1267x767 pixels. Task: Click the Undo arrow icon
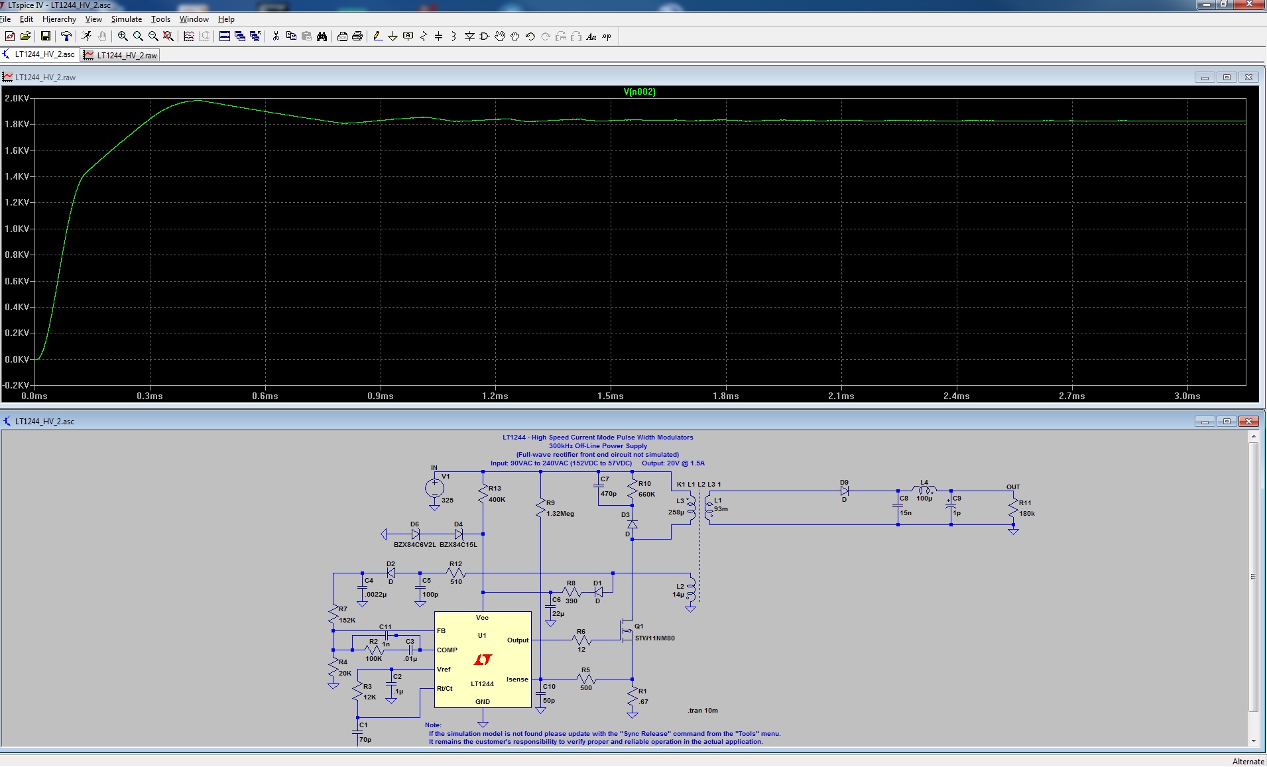coord(530,36)
